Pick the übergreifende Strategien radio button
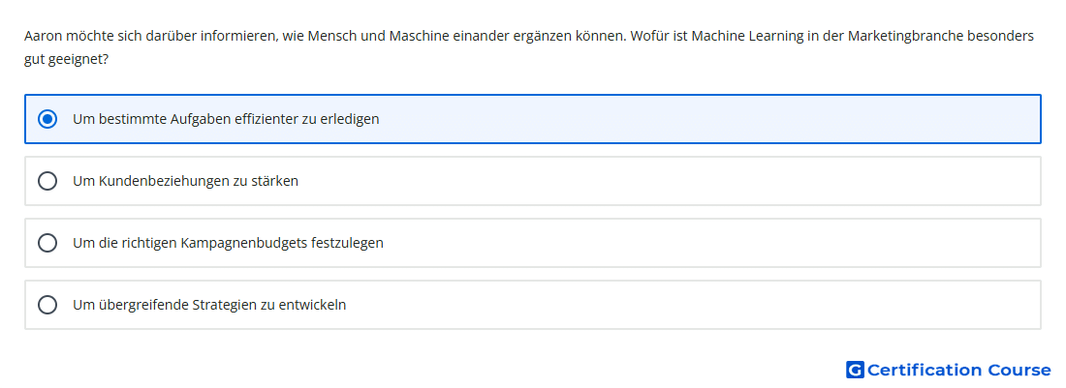The width and height of the screenshot is (1066, 388). coord(47,305)
